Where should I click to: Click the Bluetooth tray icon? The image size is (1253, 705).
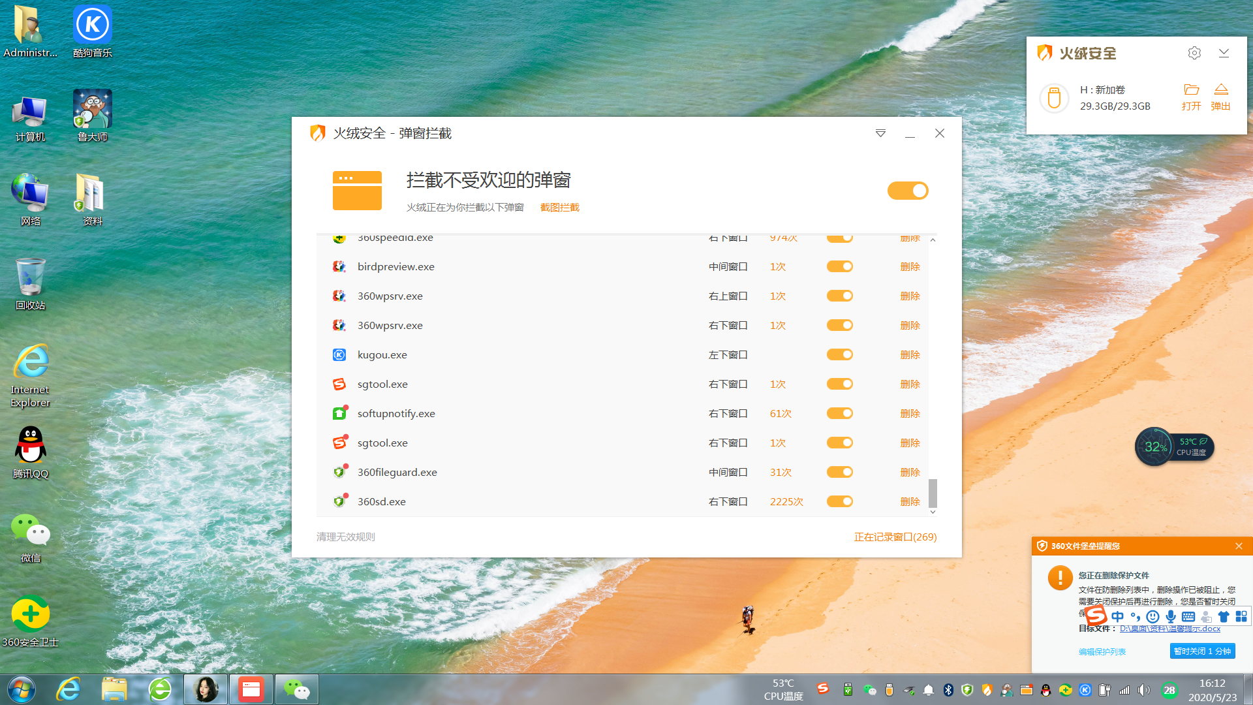pyautogui.click(x=948, y=690)
